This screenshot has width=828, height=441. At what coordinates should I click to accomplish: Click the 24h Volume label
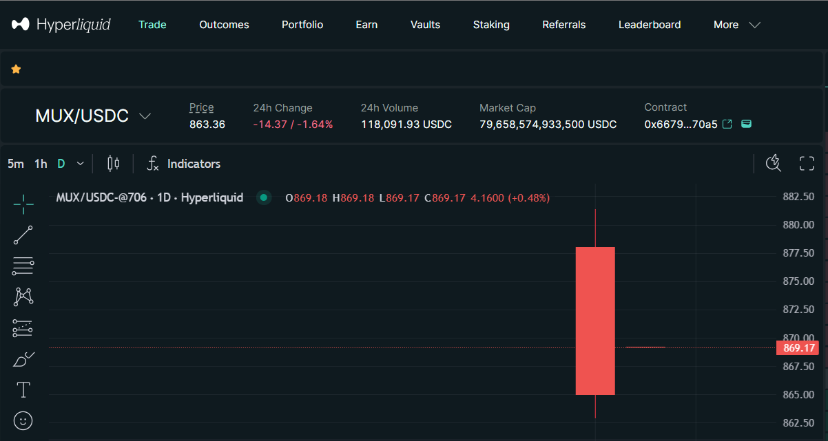pos(389,107)
